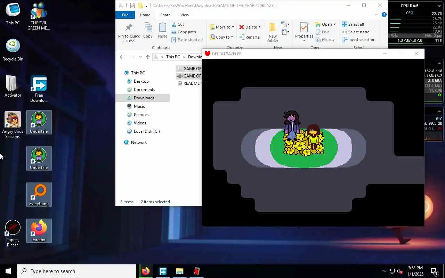This screenshot has height=278, width=445.
Task: Switch to the Share ribbon tab
Action: coord(165,15)
